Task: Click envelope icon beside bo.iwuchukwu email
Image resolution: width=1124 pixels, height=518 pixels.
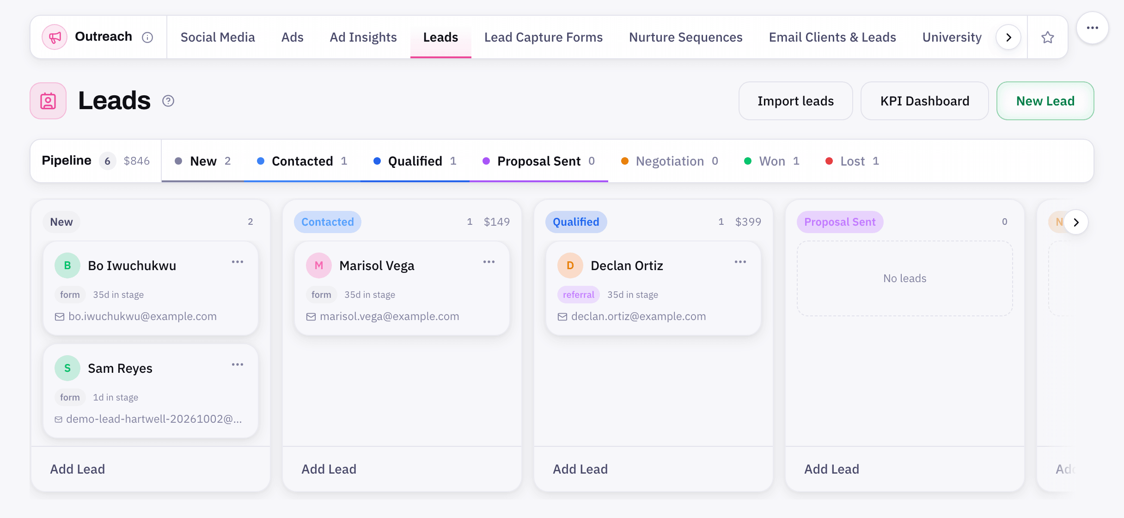Action: pos(60,317)
